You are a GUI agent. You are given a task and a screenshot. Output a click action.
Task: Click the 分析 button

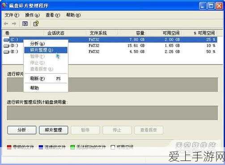(22, 130)
